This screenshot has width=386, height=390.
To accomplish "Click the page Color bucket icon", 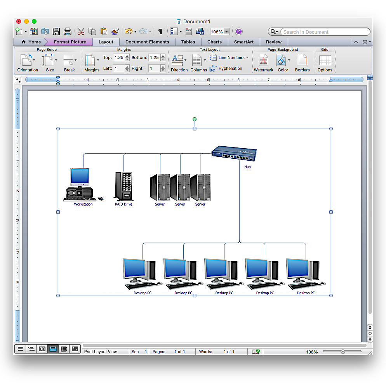I will pos(281,60).
